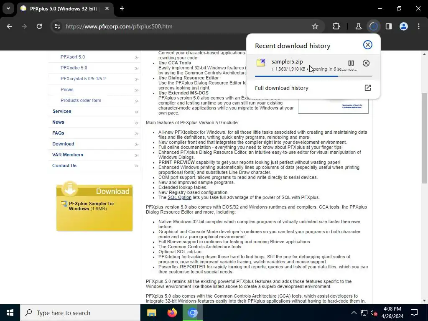Click the taskbar search box
The height and width of the screenshot is (321, 428).
[80, 313]
